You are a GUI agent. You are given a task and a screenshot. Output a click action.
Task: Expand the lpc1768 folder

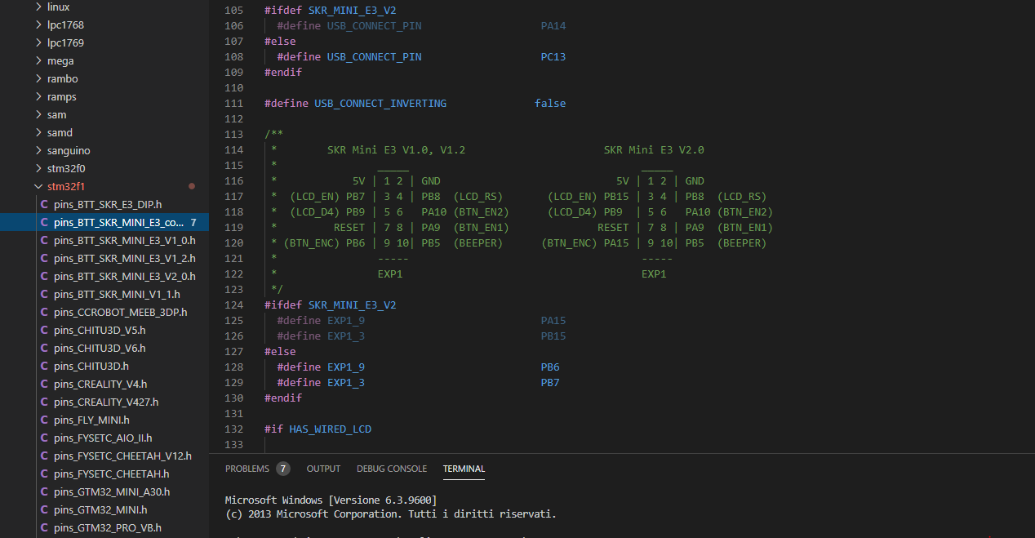(x=38, y=24)
